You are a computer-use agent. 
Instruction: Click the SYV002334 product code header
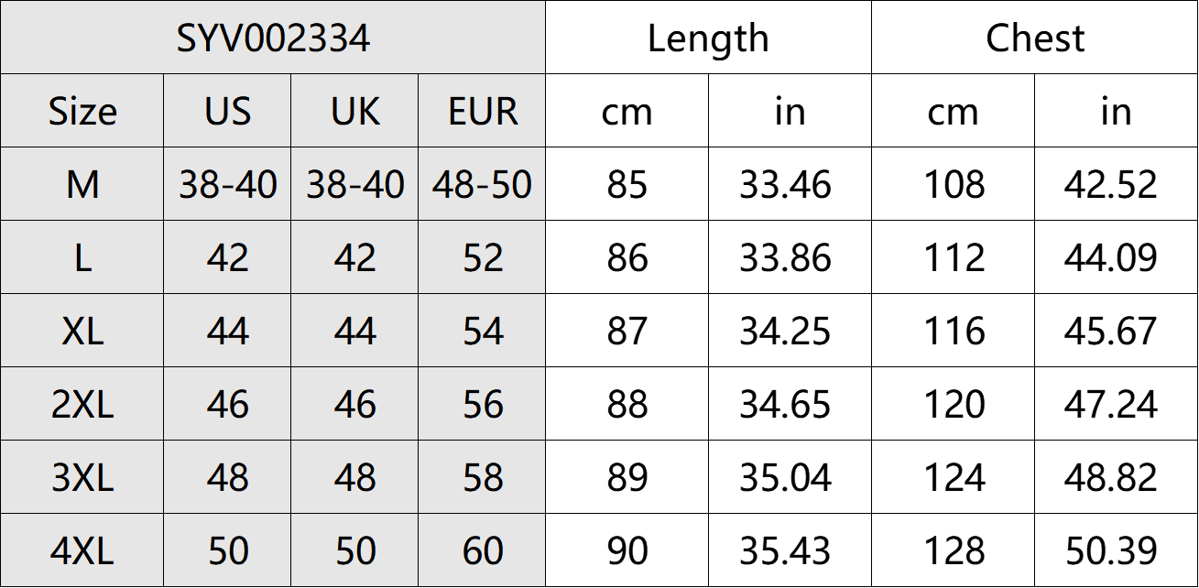pyautogui.click(x=273, y=38)
